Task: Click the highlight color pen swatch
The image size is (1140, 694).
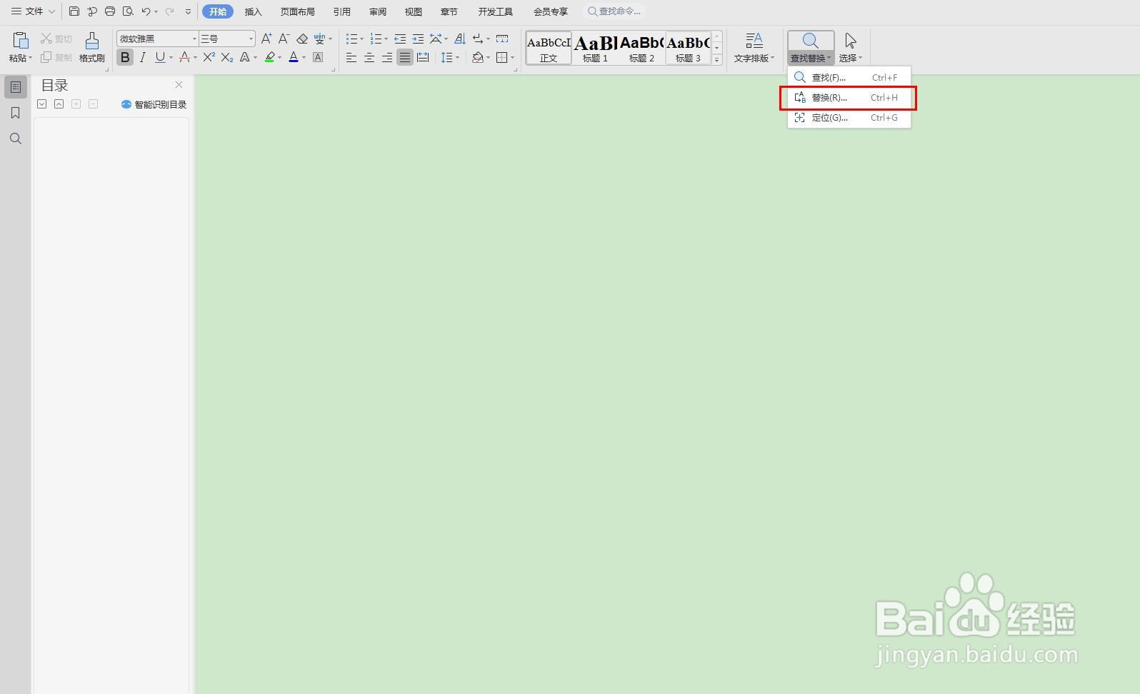Action: 269,57
